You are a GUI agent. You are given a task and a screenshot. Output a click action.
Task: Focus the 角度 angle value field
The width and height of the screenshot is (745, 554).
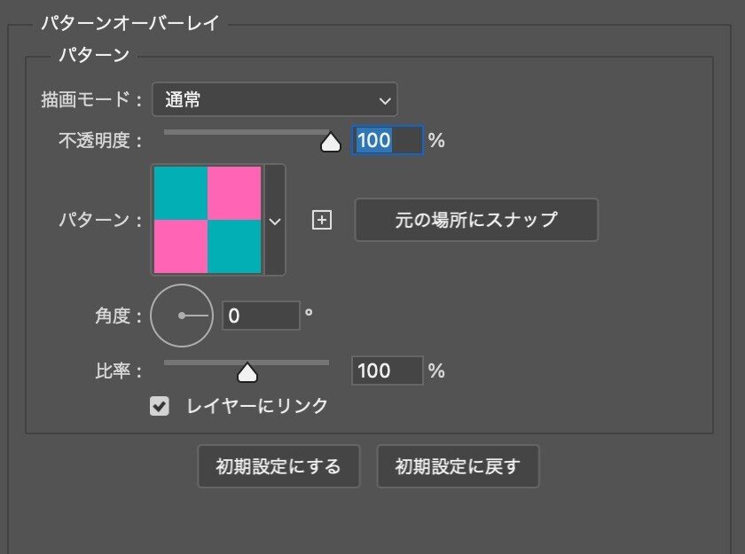pyautogui.click(x=261, y=316)
